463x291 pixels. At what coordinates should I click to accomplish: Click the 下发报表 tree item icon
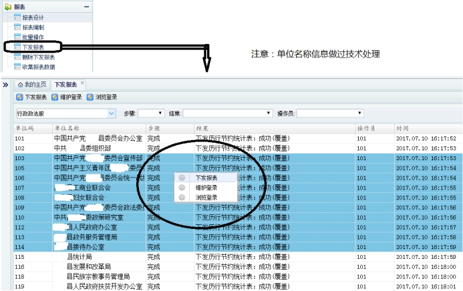coord(17,47)
